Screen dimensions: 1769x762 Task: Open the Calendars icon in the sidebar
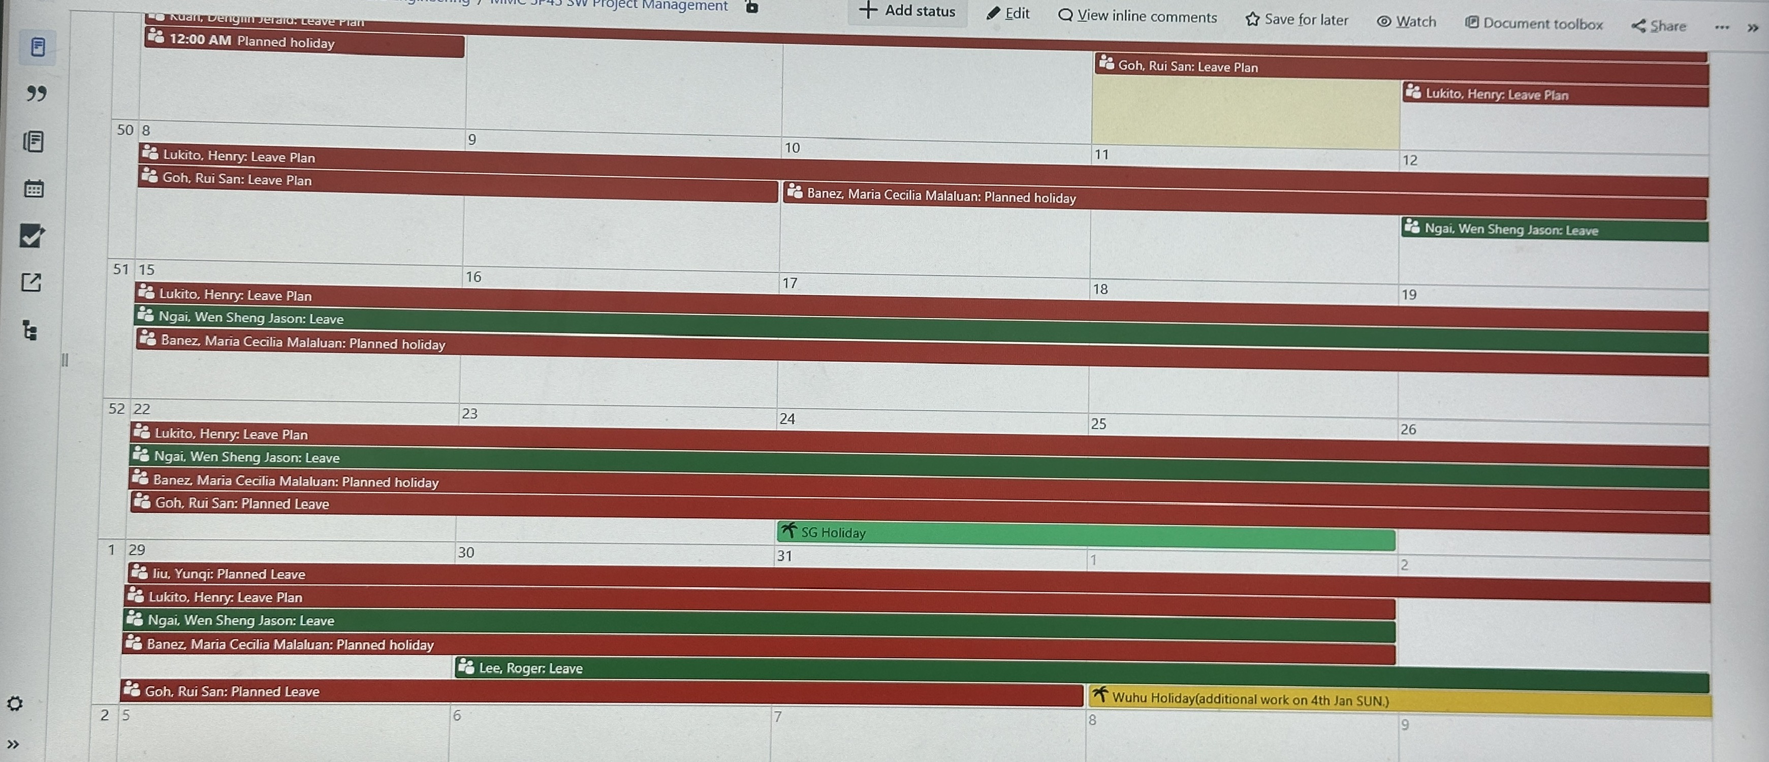pyautogui.click(x=34, y=188)
